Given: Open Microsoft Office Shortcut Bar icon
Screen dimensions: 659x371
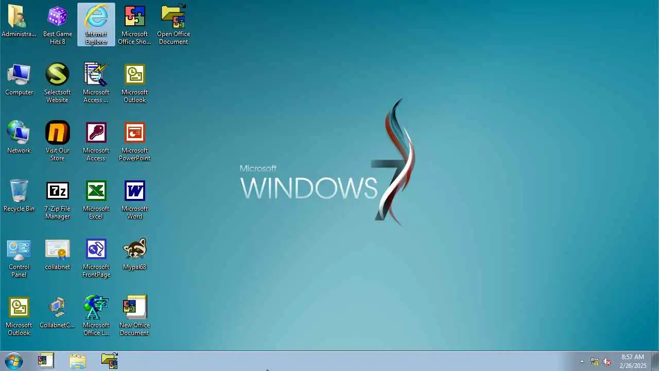Looking at the screenshot, I should (x=134, y=24).
